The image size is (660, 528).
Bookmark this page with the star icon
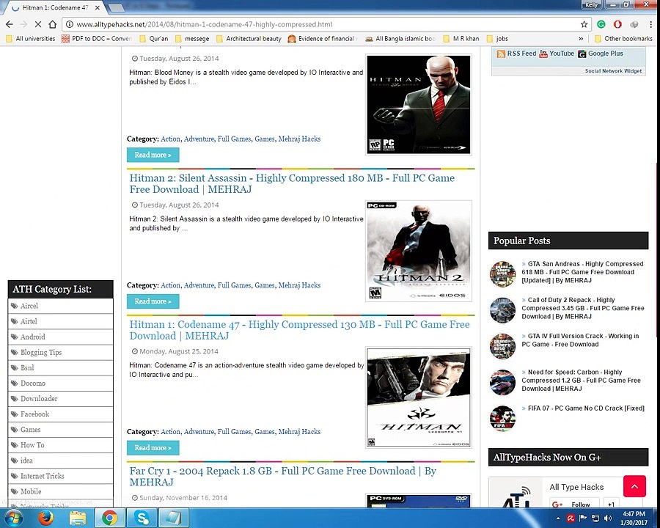point(584,24)
